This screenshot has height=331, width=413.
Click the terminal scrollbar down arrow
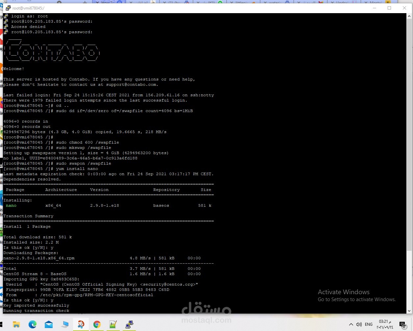coord(410,311)
